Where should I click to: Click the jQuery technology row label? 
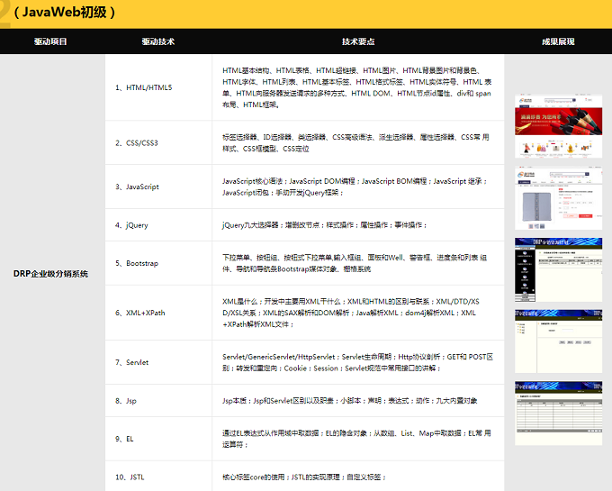131,224
